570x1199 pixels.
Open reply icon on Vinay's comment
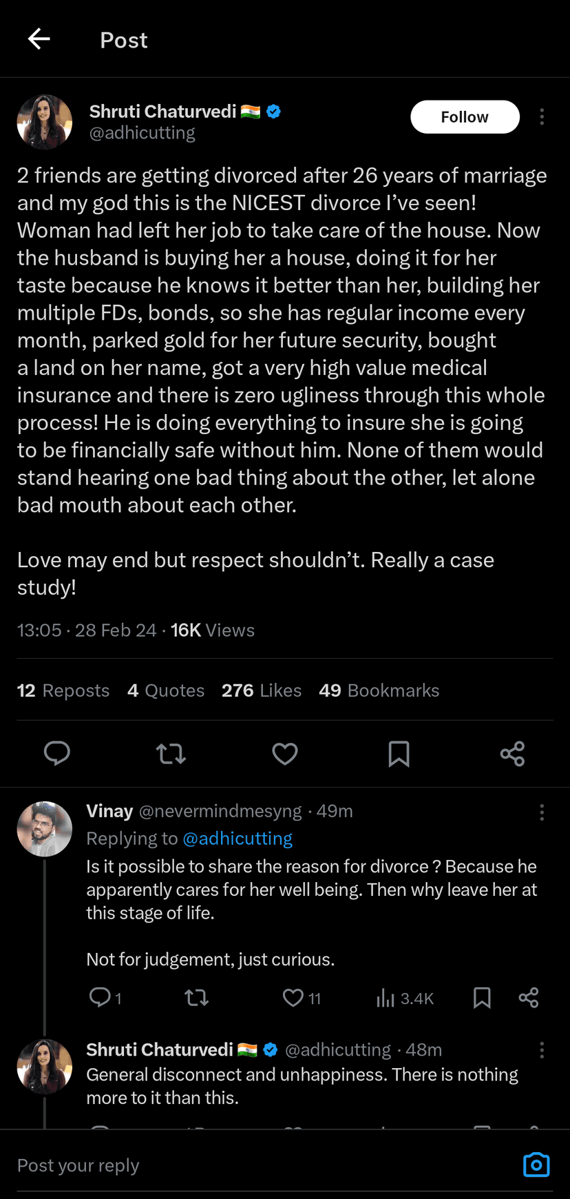click(x=101, y=997)
